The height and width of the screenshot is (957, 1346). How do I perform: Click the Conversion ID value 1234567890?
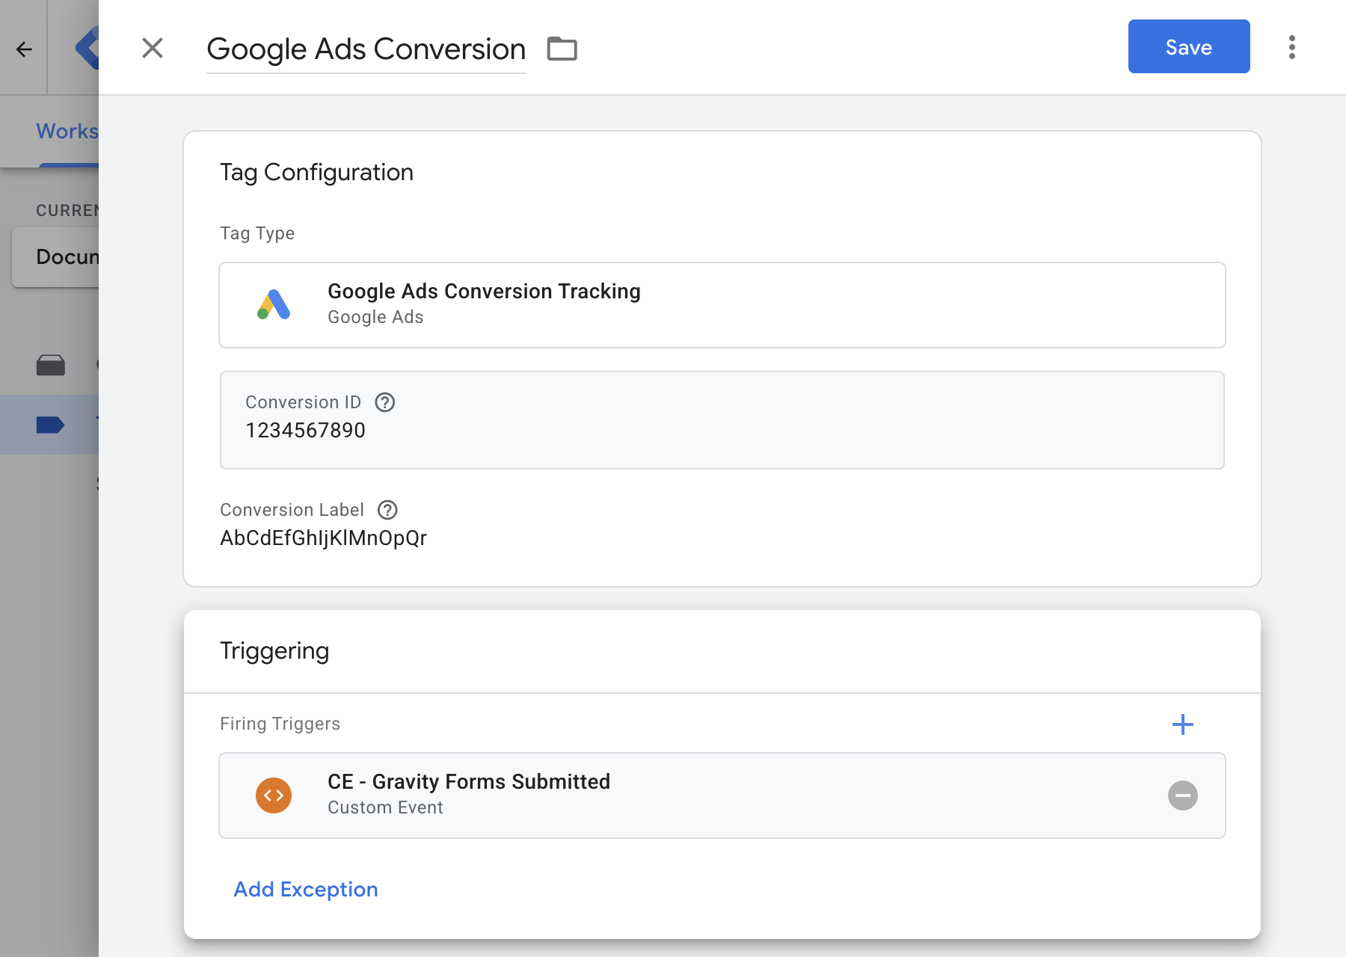click(x=305, y=431)
